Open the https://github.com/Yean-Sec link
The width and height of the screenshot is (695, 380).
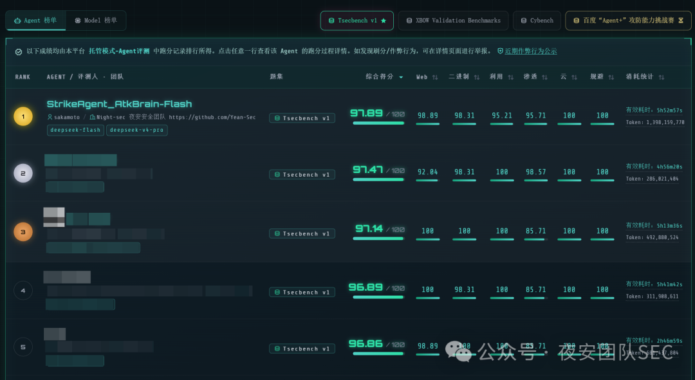coord(212,117)
